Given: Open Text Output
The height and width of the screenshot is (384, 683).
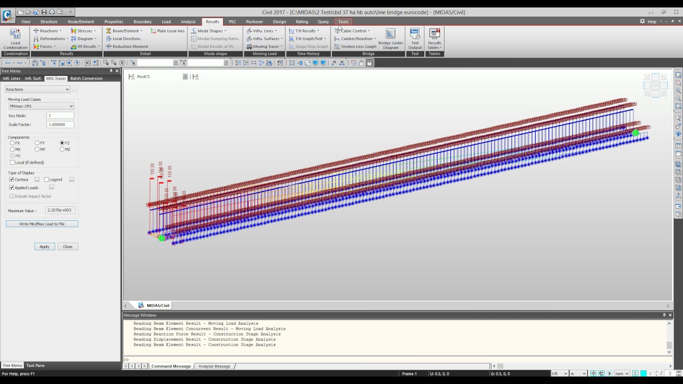Looking at the screenshot, I should coord(415,38).
